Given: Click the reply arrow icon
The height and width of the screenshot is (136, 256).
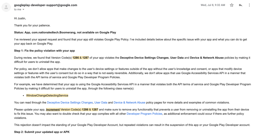Looking at the screenshot, I should pos(240,5).
